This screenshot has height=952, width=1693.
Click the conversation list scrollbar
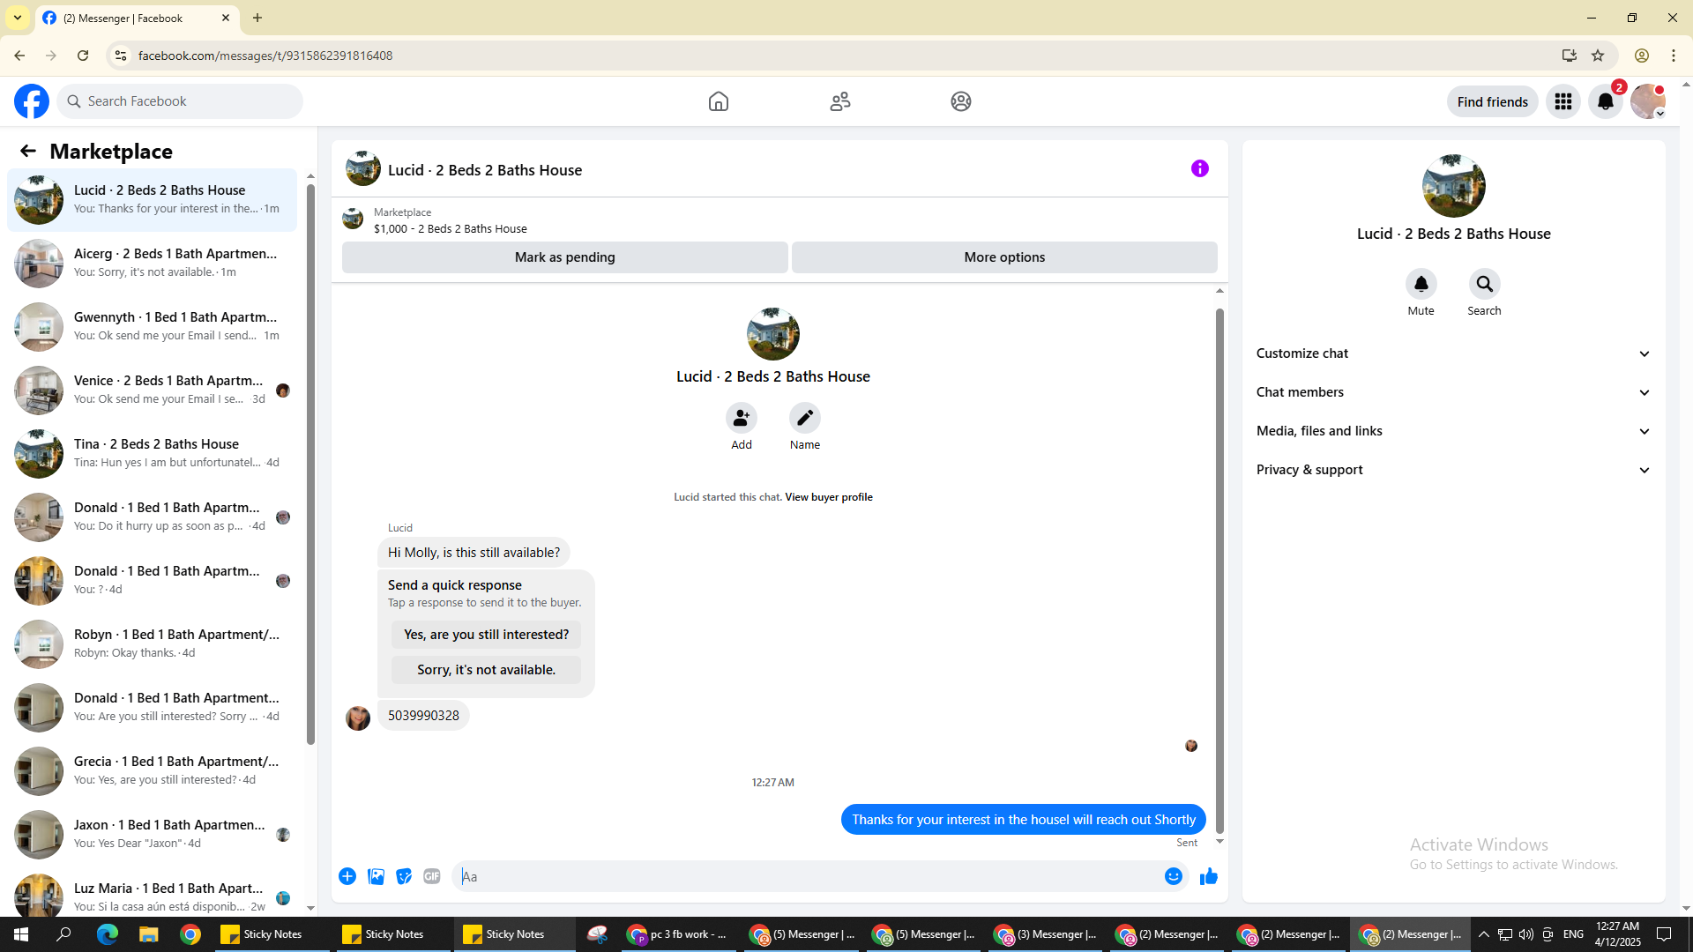[x=310, y=463]
